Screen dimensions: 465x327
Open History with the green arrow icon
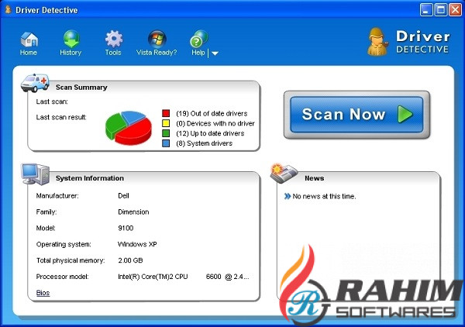(71, 39)
